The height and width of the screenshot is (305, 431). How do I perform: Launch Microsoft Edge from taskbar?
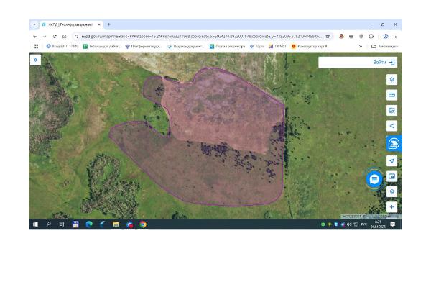tap(89, 224)
